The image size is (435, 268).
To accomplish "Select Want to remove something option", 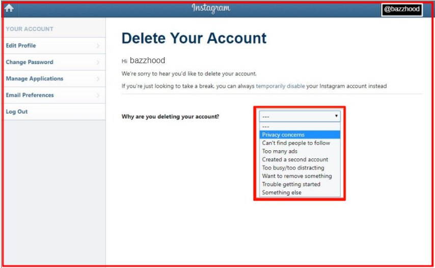I will coord(300,176).
